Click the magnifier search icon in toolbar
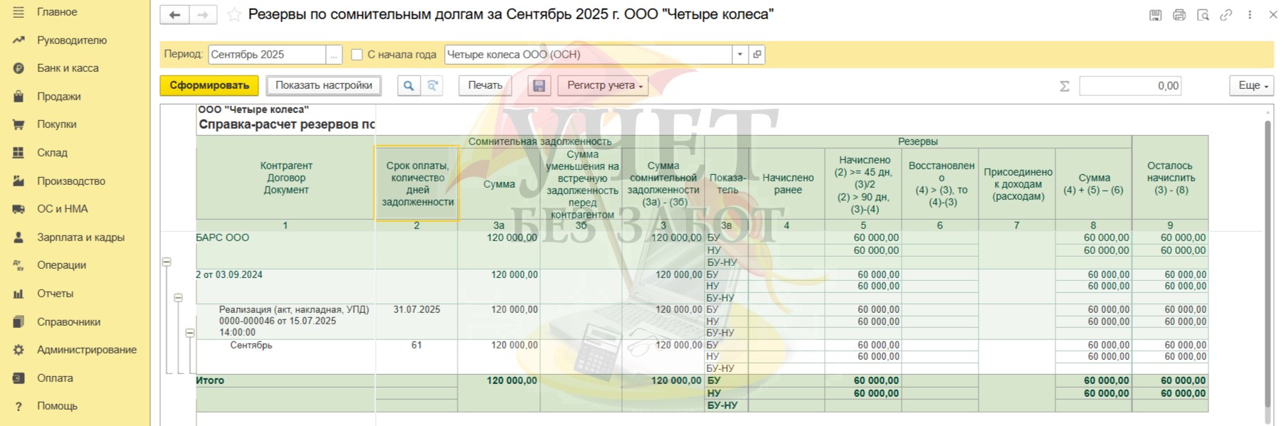The image size is (1286, 426). (409, 85)
